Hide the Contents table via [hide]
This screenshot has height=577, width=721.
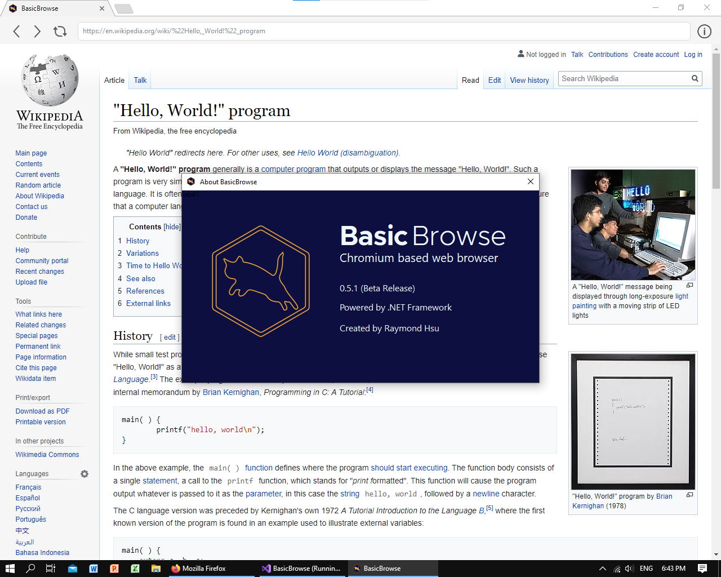pos(172,227)
